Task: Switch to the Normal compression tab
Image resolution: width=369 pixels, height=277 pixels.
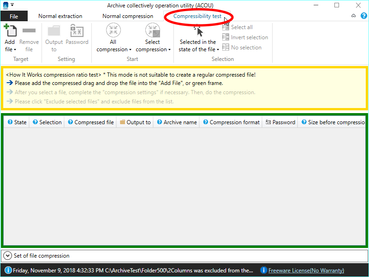Action: [128, 16]
